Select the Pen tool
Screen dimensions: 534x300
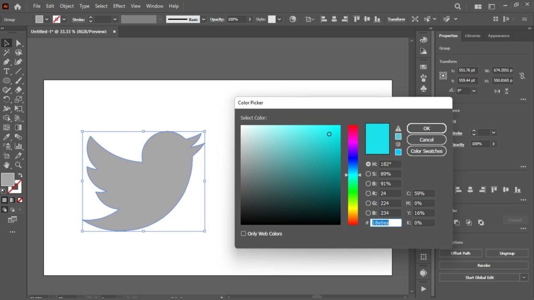6,62
